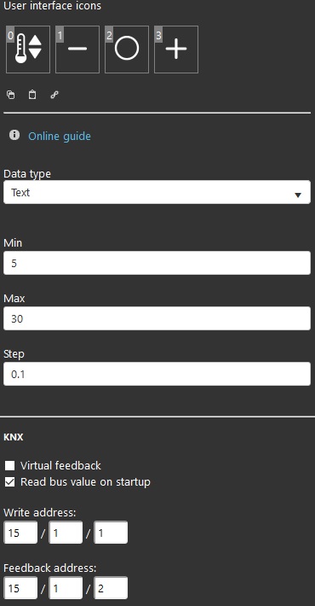The height and width of the screenshot is (606, 315).
Task: Click the Data type dropdown arrow
Action: pyautogui.click(x=298, y=195)
